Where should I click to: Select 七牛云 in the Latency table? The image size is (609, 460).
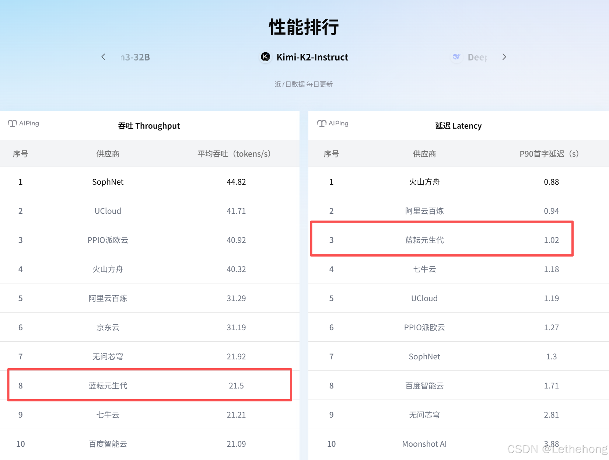[x=424, y=269]
